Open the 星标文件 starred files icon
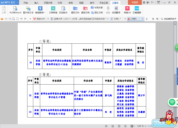This screenshot has height=128, width=178. coord(75,10)
